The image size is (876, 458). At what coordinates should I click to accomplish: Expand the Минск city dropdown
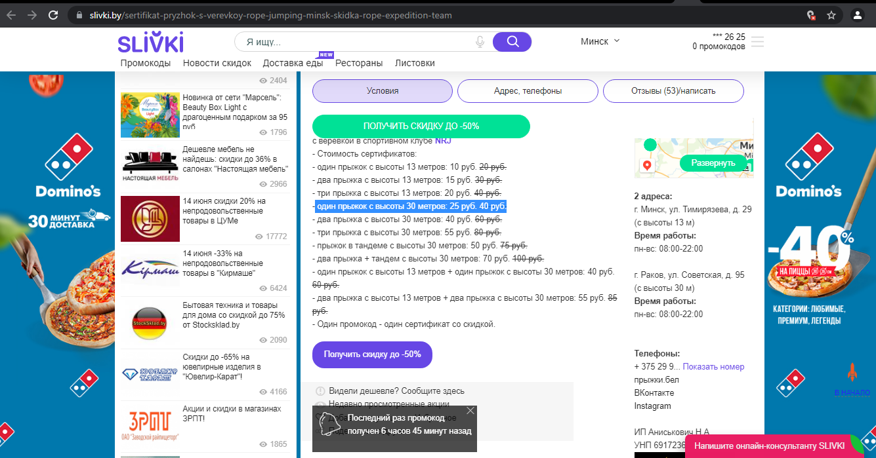pos(600,41)
